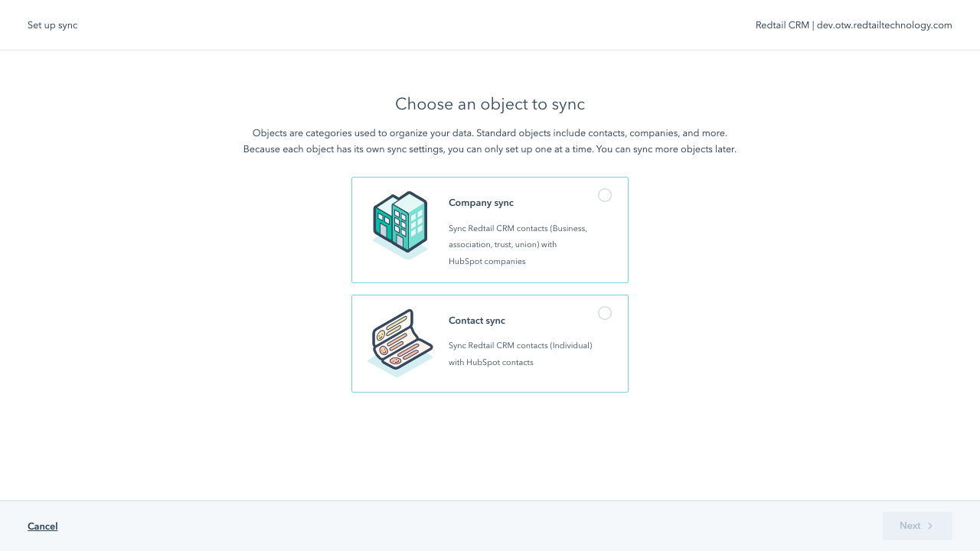This screenshot has width=980, height=551.
Task: Click the Company sync description text
Action: tap(518, 228)
